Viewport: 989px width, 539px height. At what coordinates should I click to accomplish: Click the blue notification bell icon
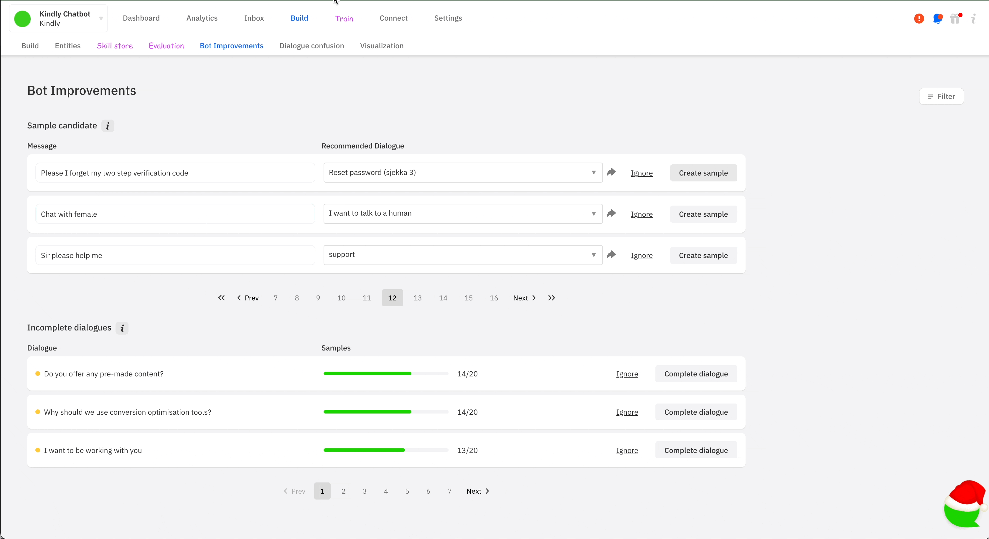(938, 19)
